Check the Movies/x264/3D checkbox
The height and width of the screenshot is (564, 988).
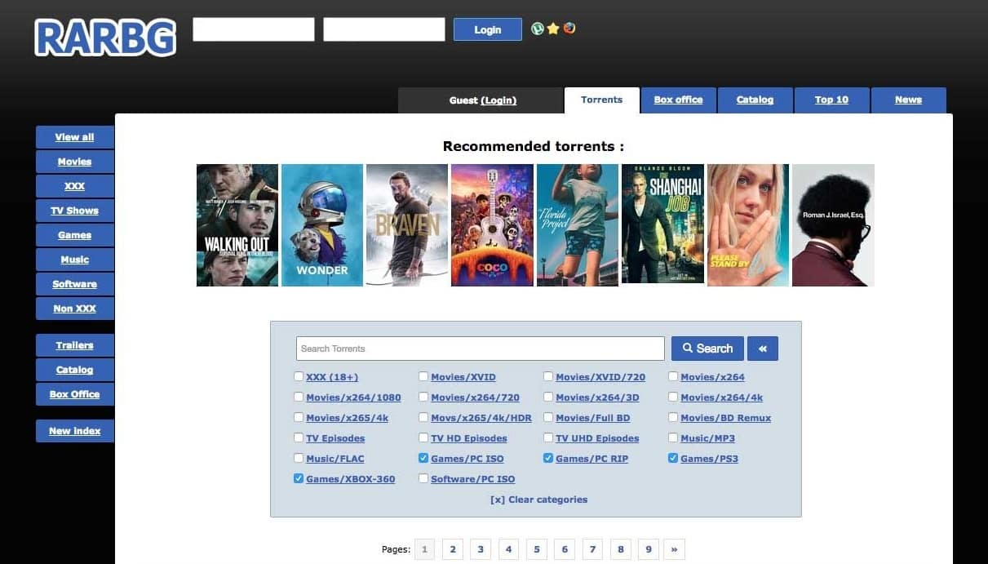(x=548, y=397)
